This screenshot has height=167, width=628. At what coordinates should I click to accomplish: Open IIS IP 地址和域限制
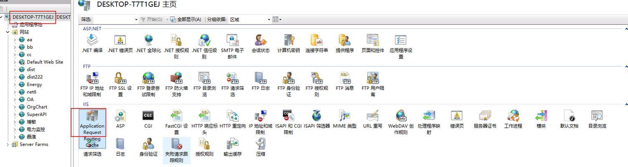pyautogui.click(x=261, y=121)
